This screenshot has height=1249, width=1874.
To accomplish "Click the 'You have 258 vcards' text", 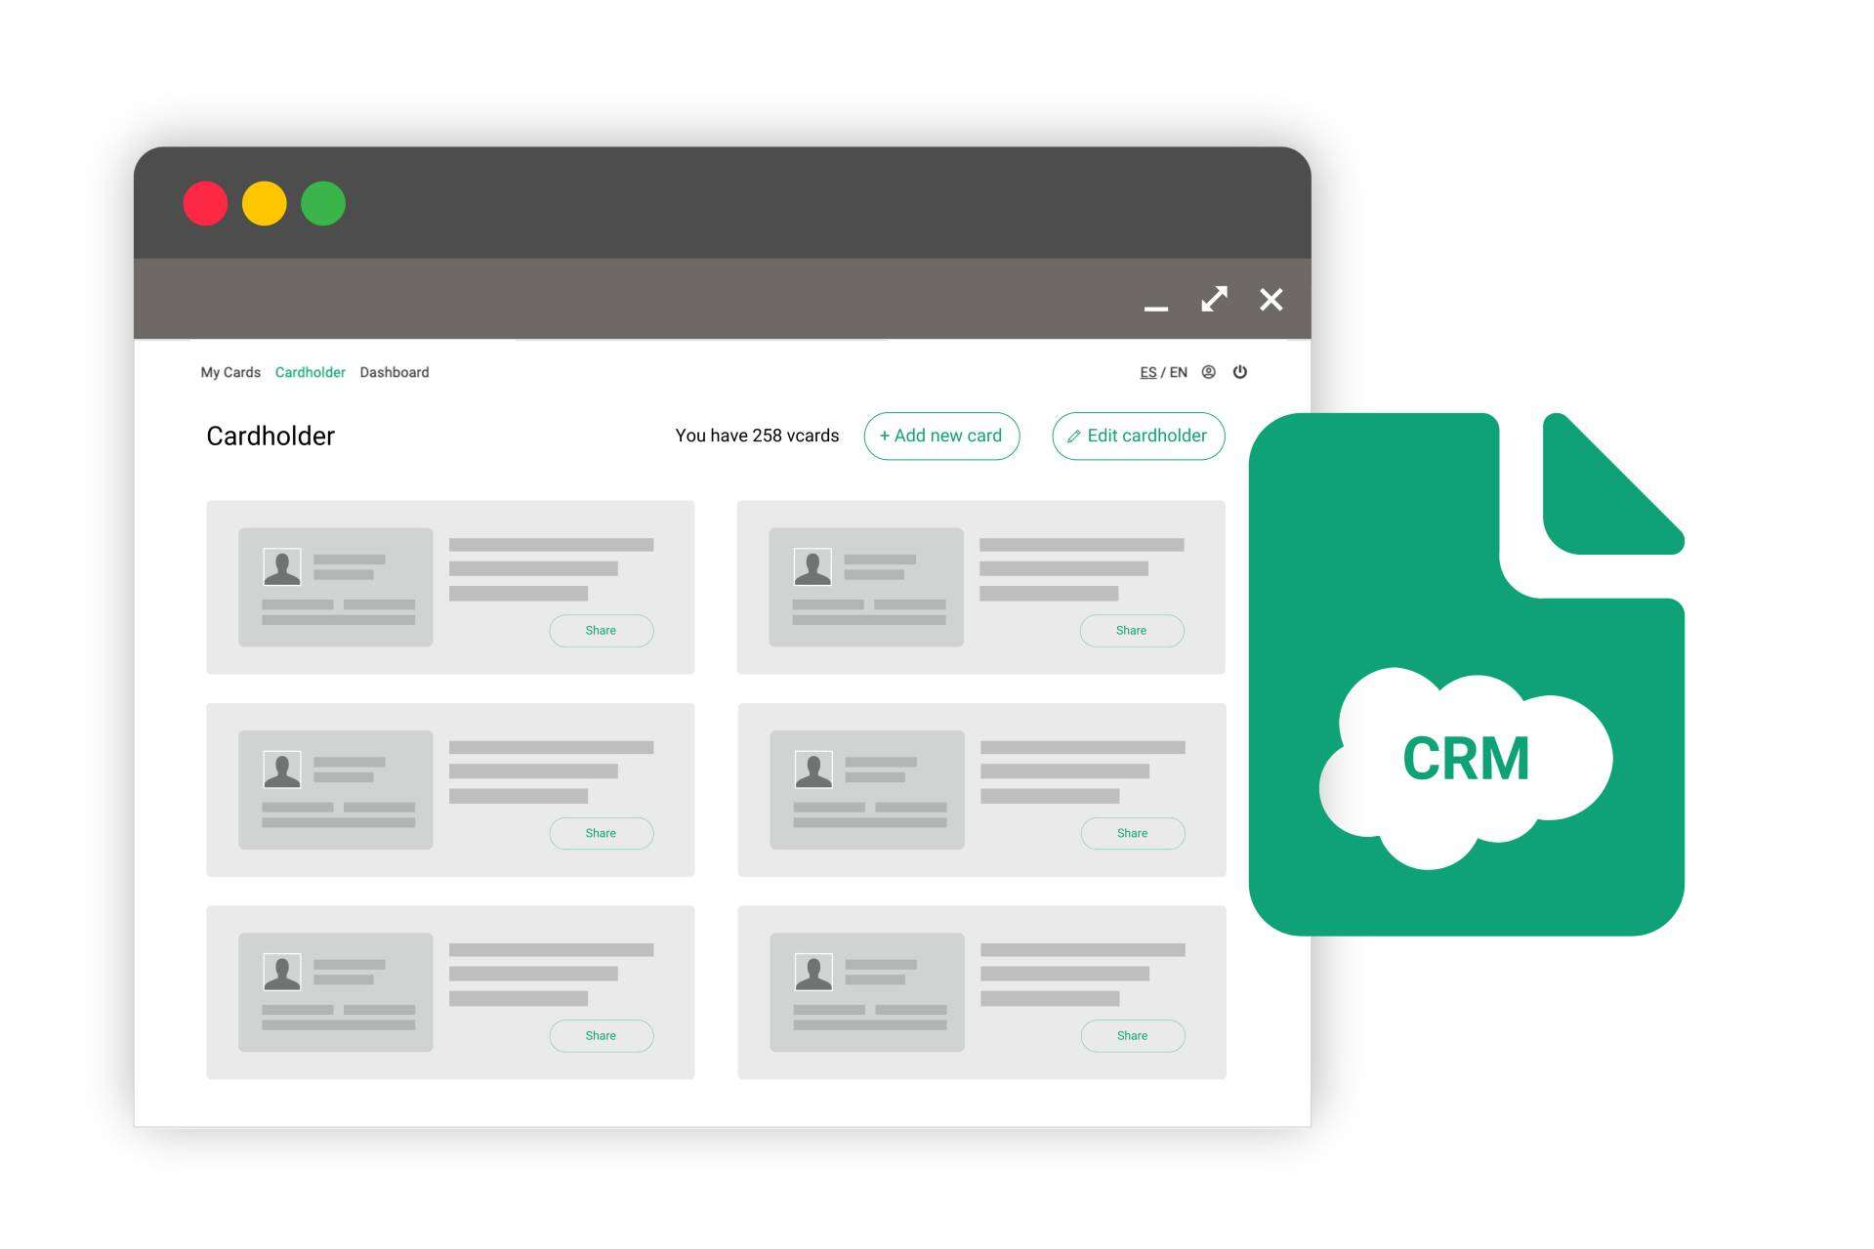I will (757, 436).
